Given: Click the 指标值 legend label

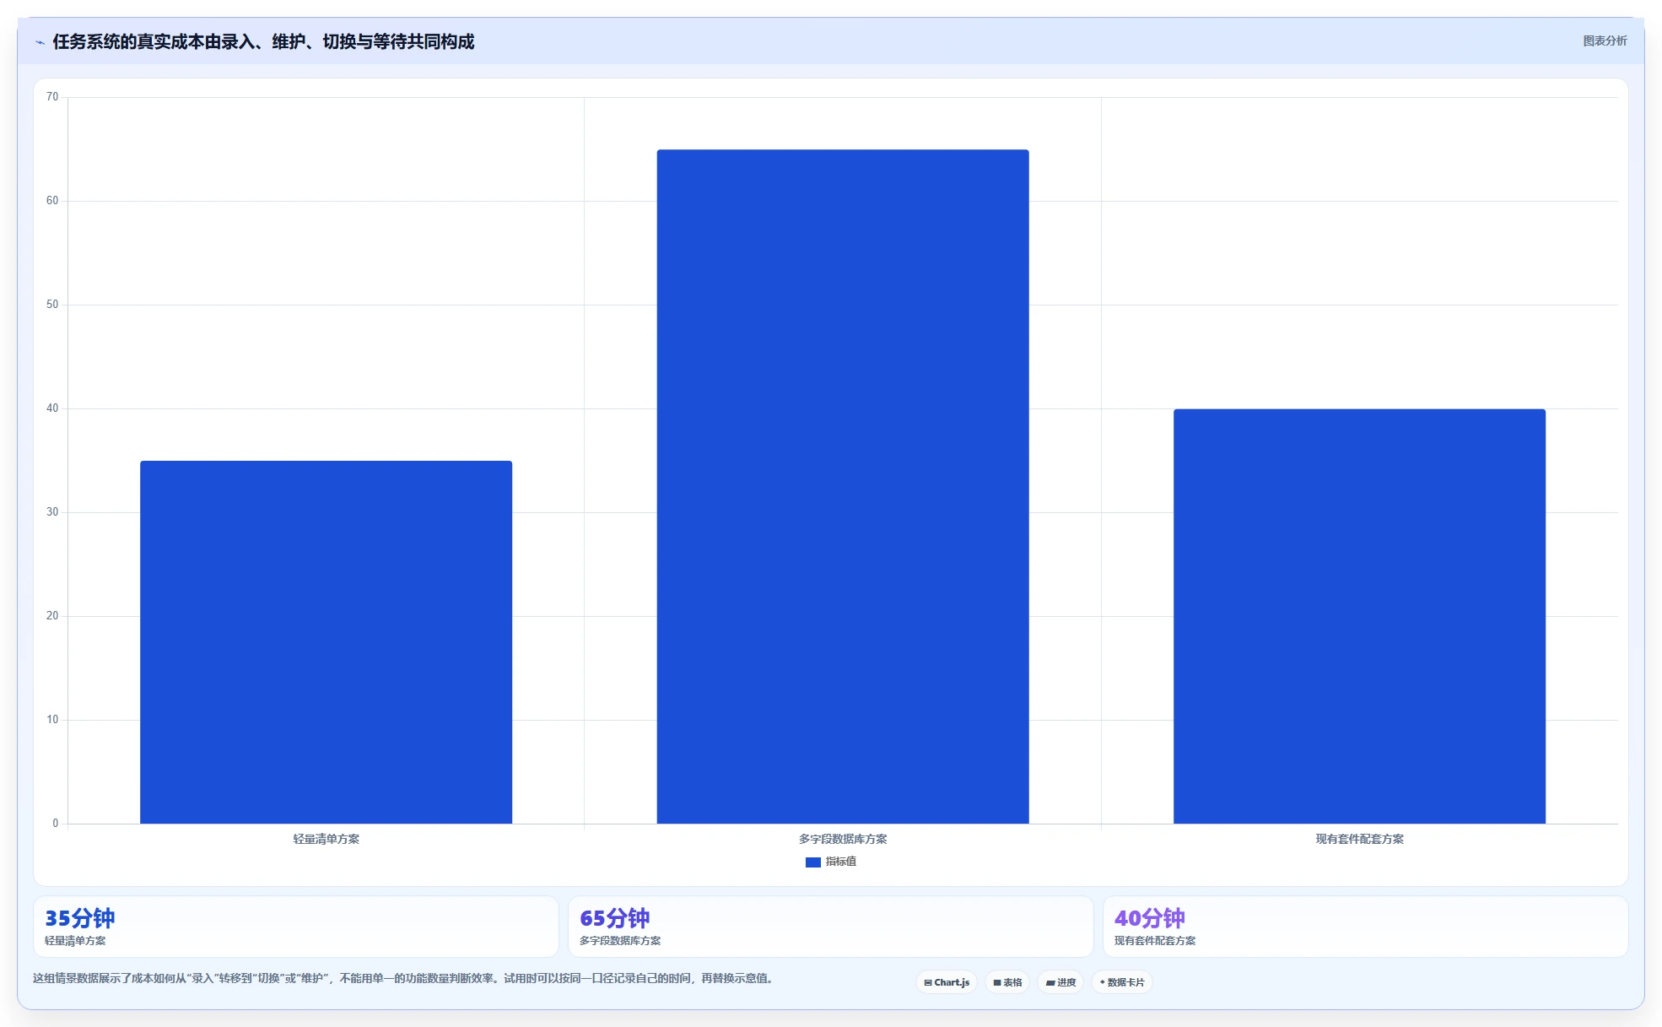Looking at the screenshot, I should coord(841,862).
